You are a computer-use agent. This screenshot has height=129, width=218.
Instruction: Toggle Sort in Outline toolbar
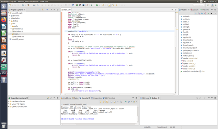click(199, 13)
